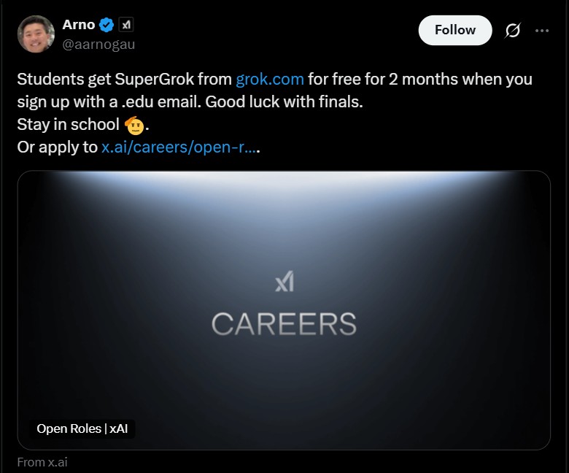The image size is (569, 473).
Task: Click the saluting face emoji
Action: pos(134,126)
